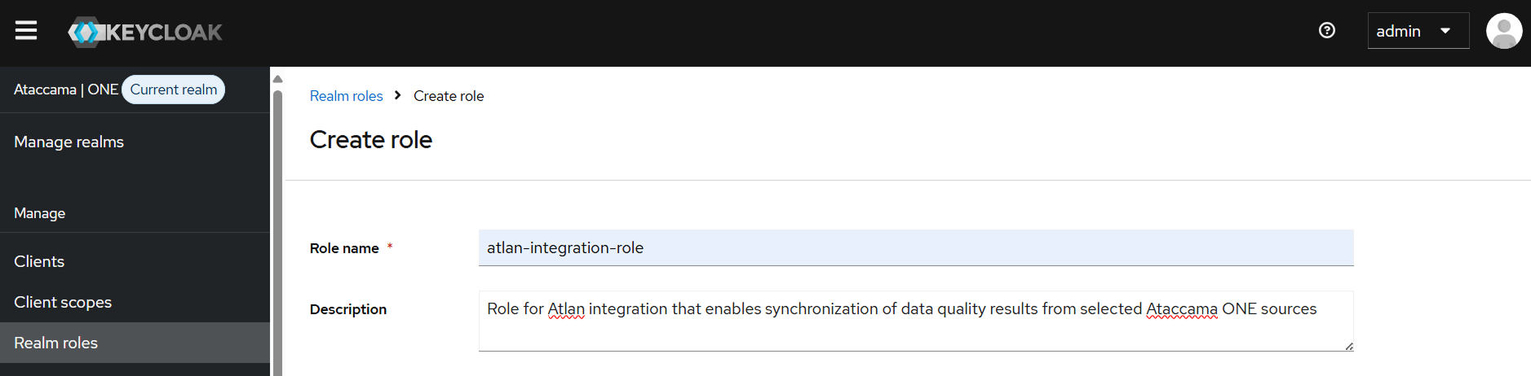The image size is (1531, 376).
Task: Select Realm roles in the sidebar
Action: point(56,343)
